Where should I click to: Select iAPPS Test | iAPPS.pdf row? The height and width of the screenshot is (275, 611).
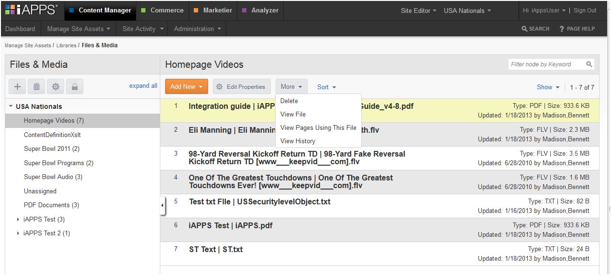tap(379, 230)
